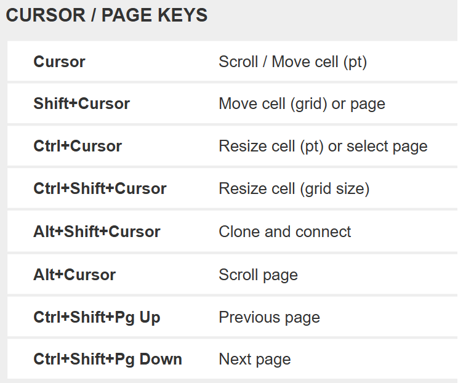
Task: Click the Scroll page description
Action: coord(258,275)
